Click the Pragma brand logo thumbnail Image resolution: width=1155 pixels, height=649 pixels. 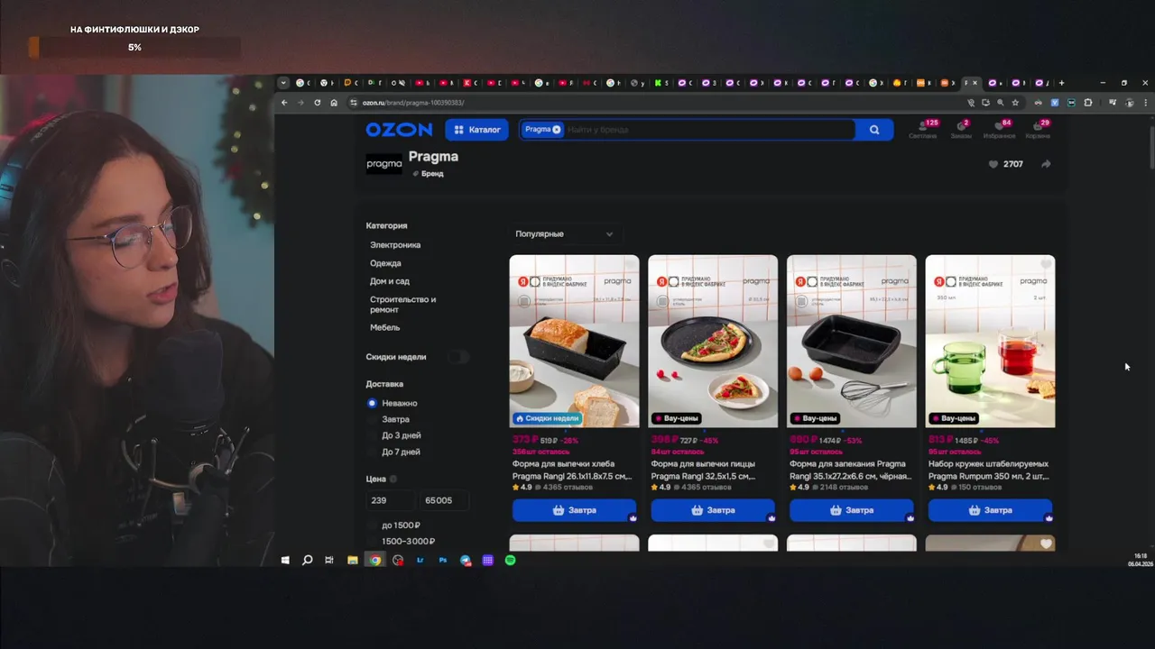tap(384, 164)
